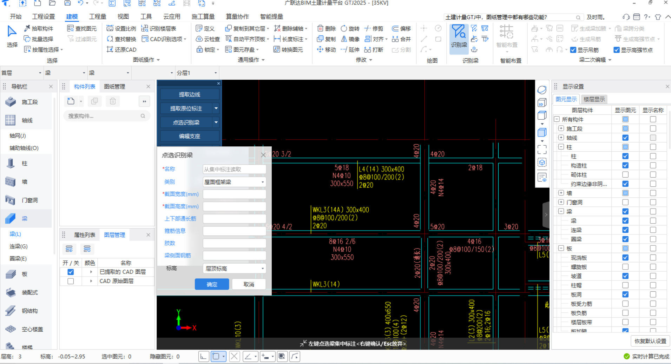Screen dimensions: 671x364
Task: Open the 云应用 ribbon tab
Action: [172, 16]
